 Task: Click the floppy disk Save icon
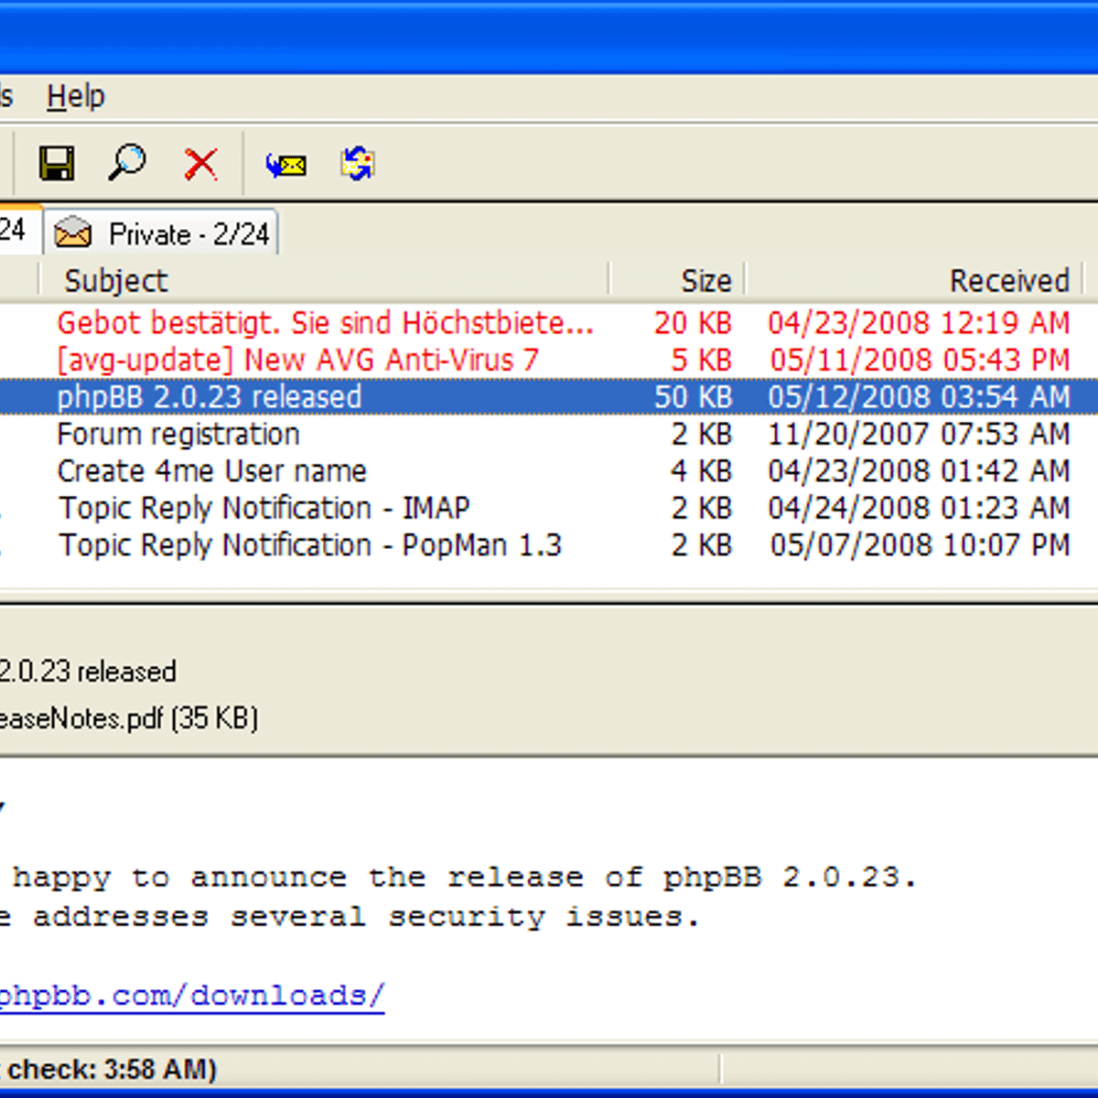(57, 165)
